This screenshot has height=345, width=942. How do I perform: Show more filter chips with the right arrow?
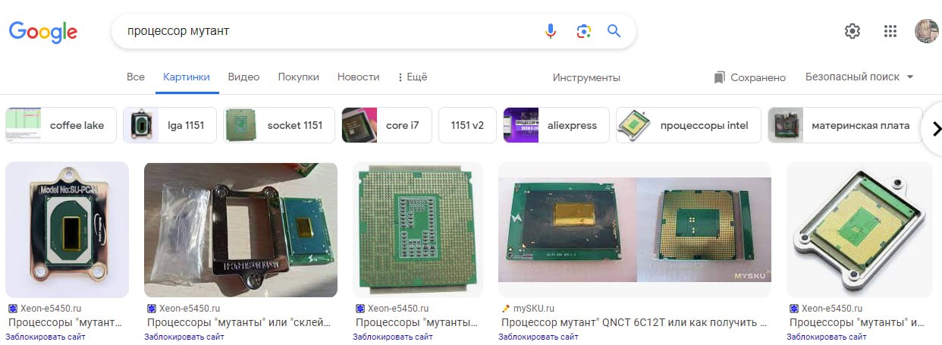pos(936,127)
